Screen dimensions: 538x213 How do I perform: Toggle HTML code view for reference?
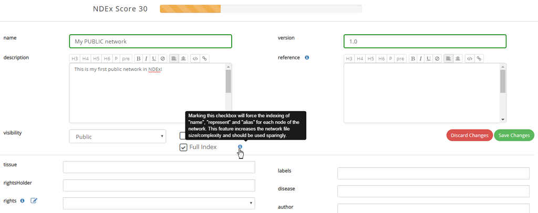tap(470, 59)
